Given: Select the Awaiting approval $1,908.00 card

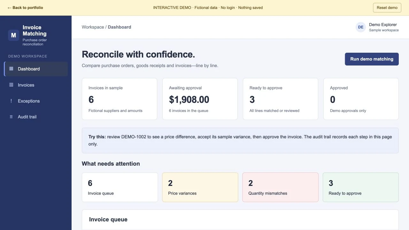Looking at the screenshot, I should [x=200, y=99].
